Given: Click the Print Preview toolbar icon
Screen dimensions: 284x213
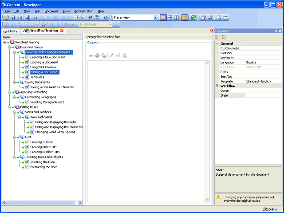Looking at the screenshot, I should click(x=20, y=18).
